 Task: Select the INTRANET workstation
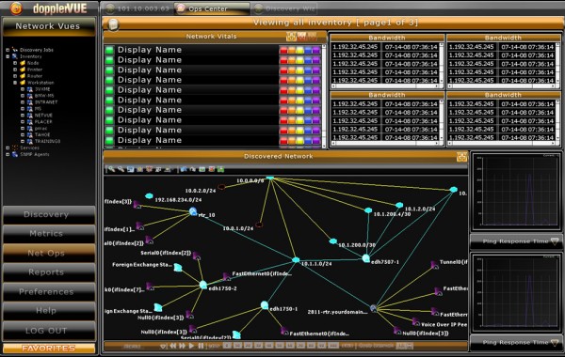point(46,102)
